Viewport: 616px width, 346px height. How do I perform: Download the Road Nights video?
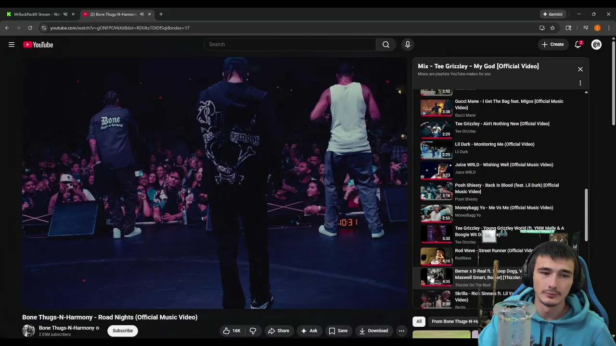tap(373, 331)
